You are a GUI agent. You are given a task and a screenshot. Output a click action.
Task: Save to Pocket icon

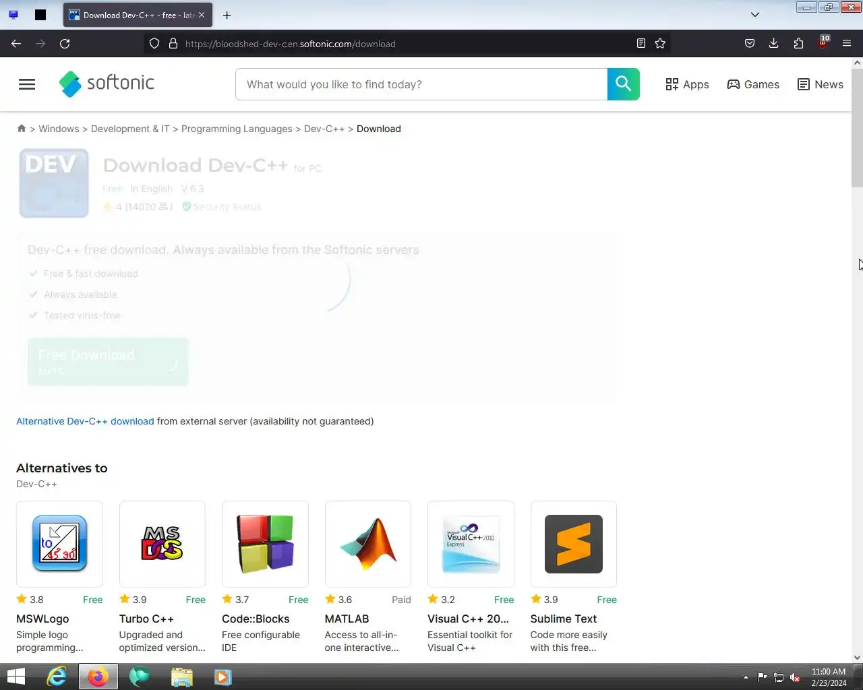[x=750, y=44]
